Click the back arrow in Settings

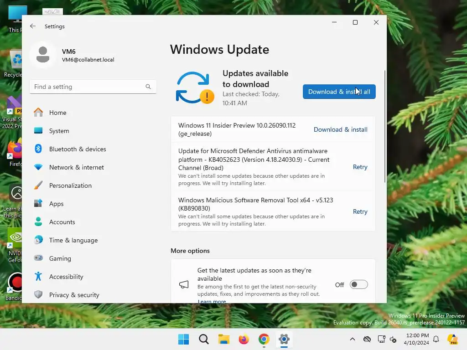tap(33, 26)
